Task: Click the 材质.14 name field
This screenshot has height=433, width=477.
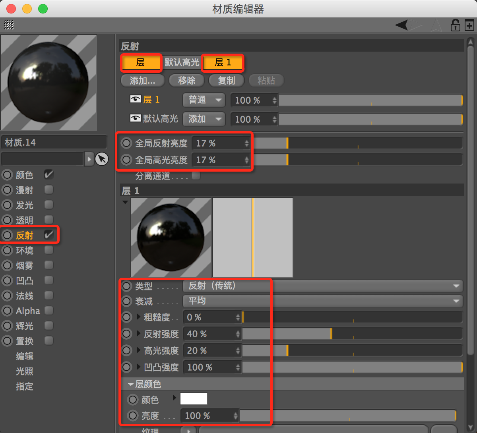Action: pyautogui.click(x=54, y=142)
